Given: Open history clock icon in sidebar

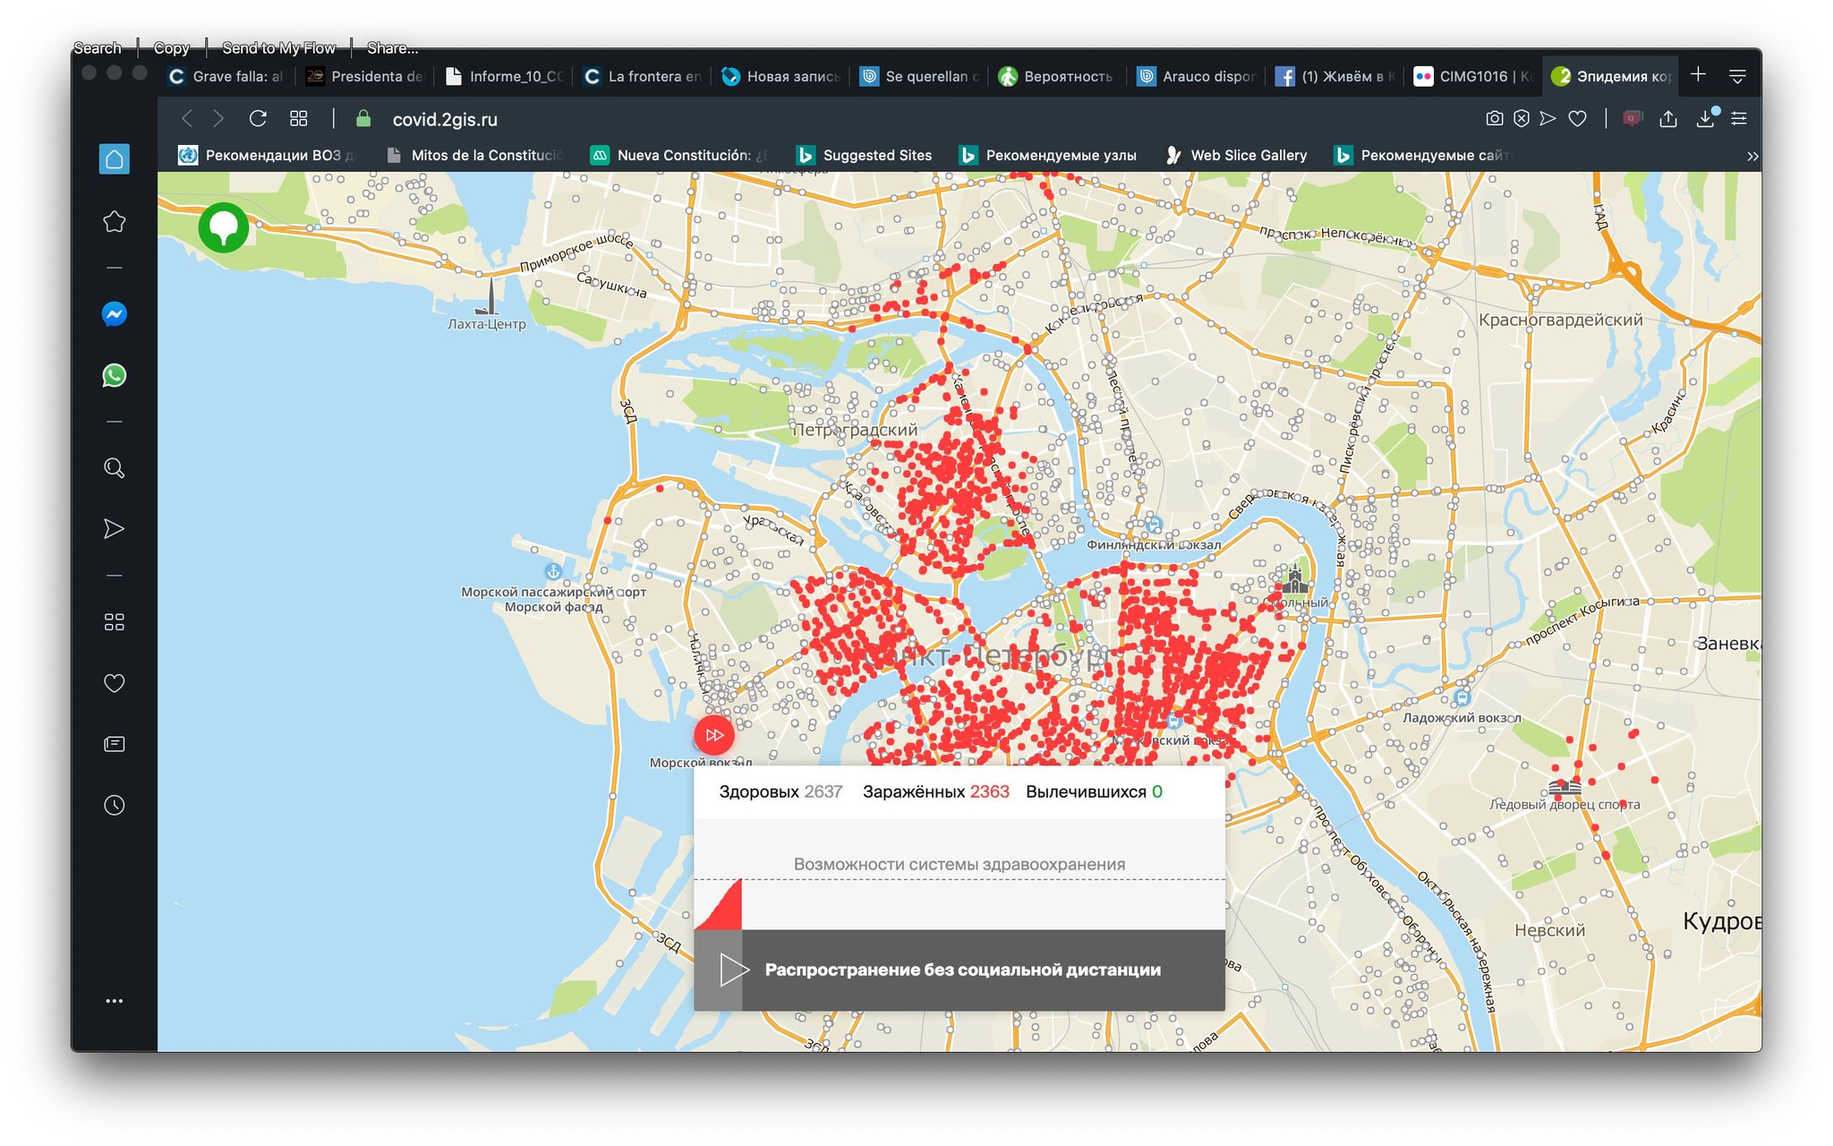Looking at the screenshot, I should click(x=114, y=805).
